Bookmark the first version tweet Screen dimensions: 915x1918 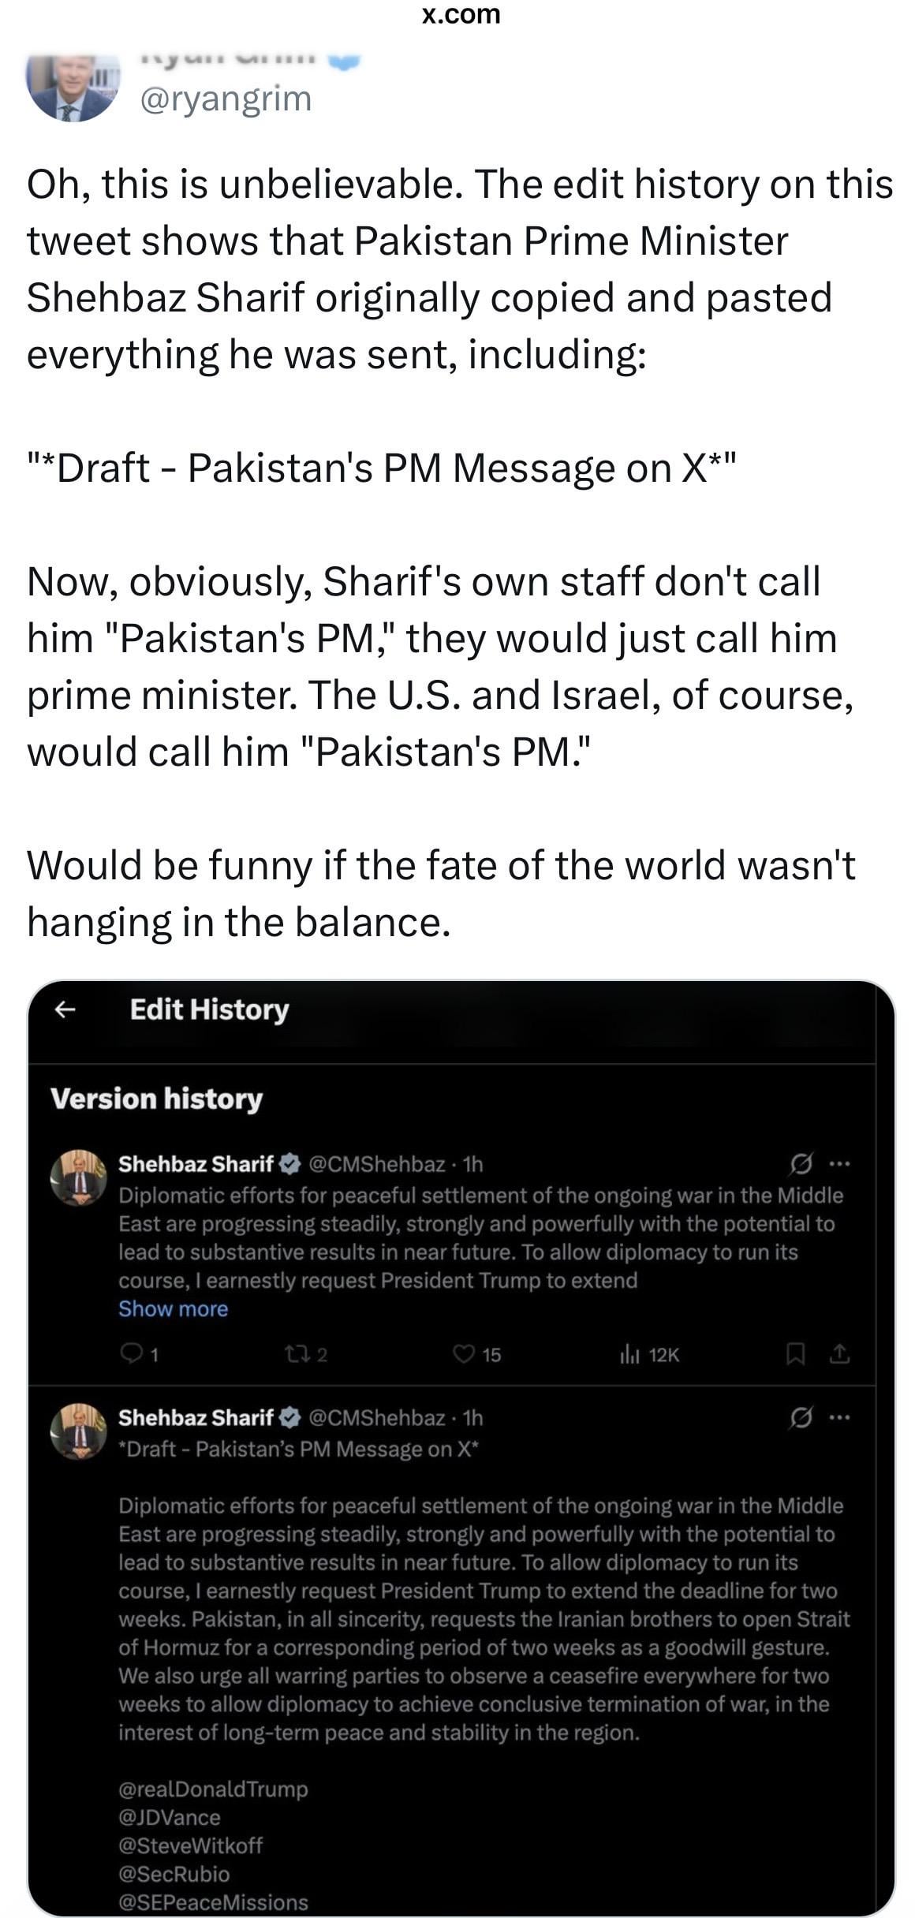(795, 1354)
